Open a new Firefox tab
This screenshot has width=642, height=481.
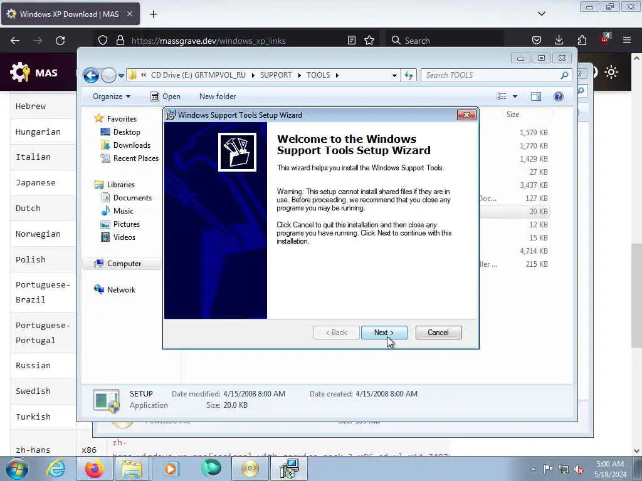click(153, 14)
